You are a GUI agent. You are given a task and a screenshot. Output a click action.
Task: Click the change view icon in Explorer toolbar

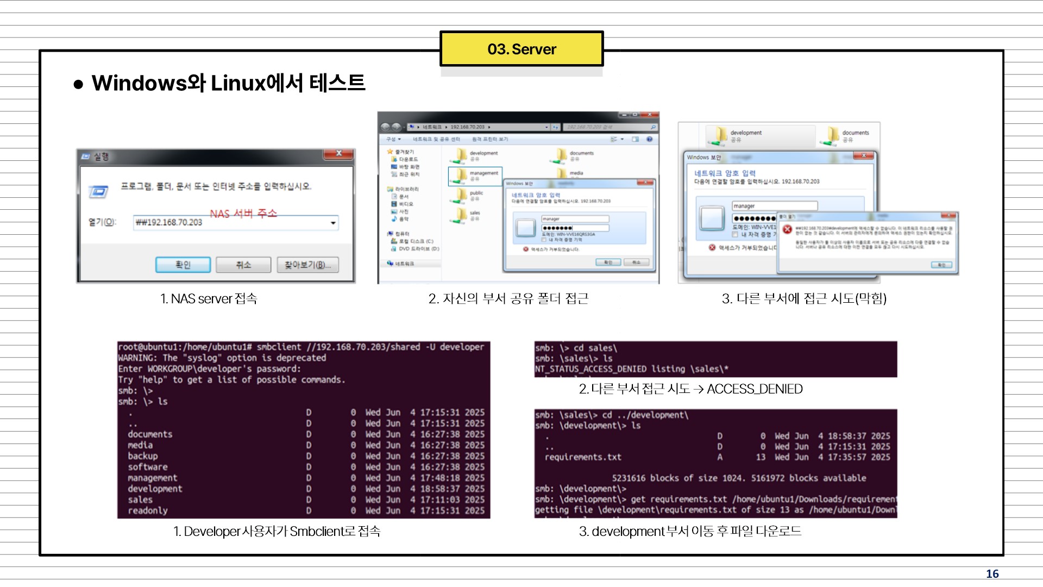click(x=613, y=140)
